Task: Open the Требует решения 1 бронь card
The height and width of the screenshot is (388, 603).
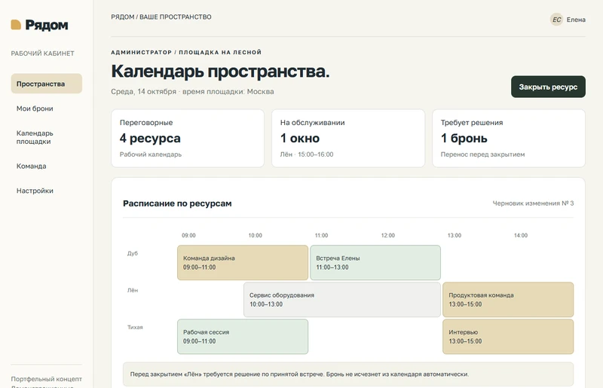Action: 509,139
